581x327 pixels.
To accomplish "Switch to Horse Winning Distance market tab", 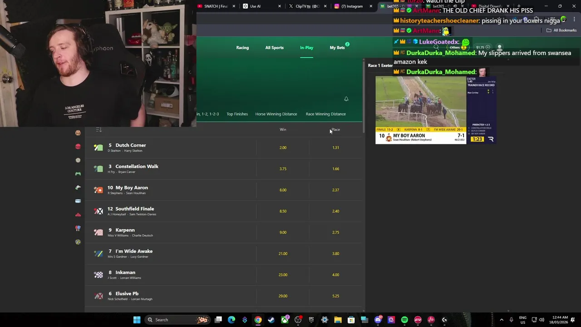I will (276, 114).
